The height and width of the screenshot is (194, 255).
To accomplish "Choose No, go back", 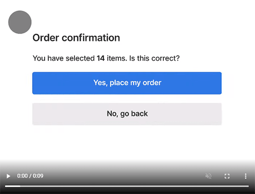I will [127, 114].
